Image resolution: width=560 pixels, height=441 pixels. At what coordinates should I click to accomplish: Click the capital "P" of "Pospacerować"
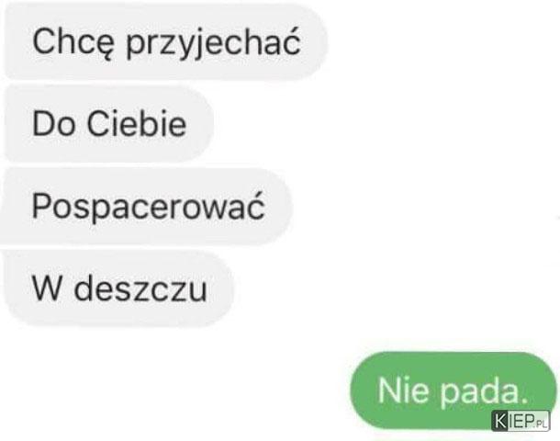[x=41, y=205]
